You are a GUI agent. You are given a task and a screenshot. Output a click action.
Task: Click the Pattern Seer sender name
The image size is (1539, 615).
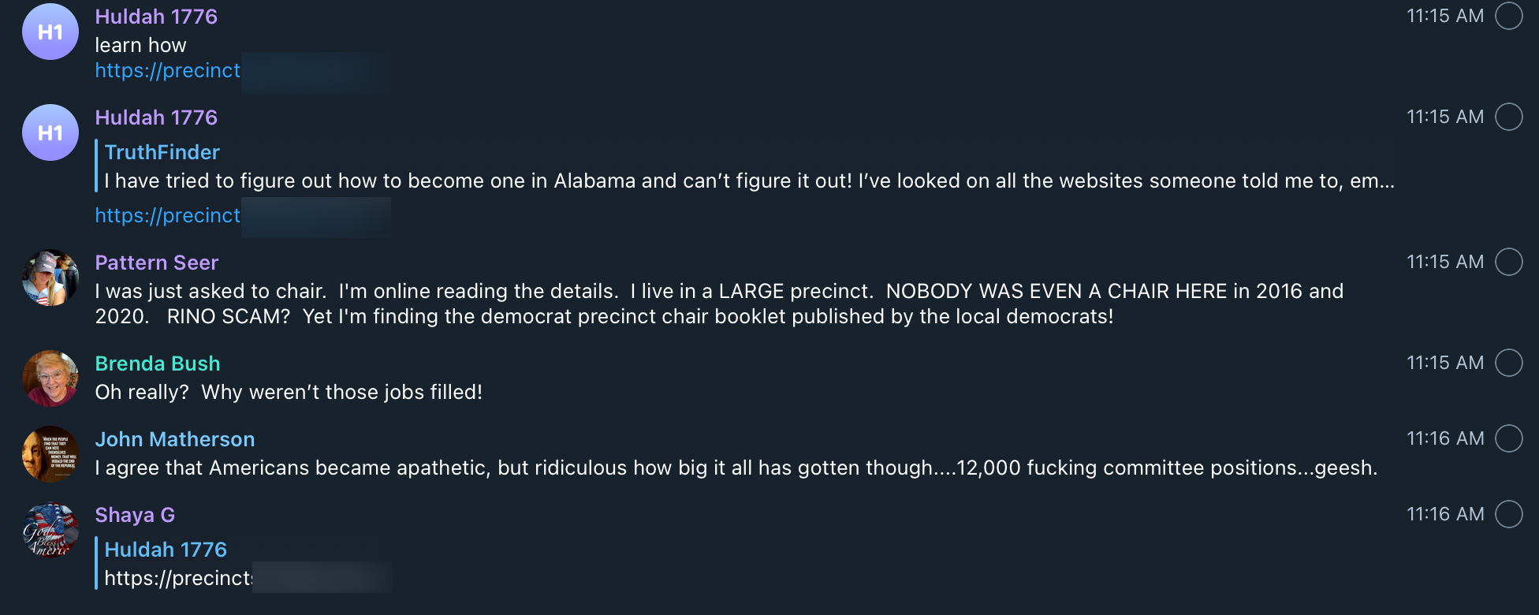pyautogui.click(x=157, y=263)
